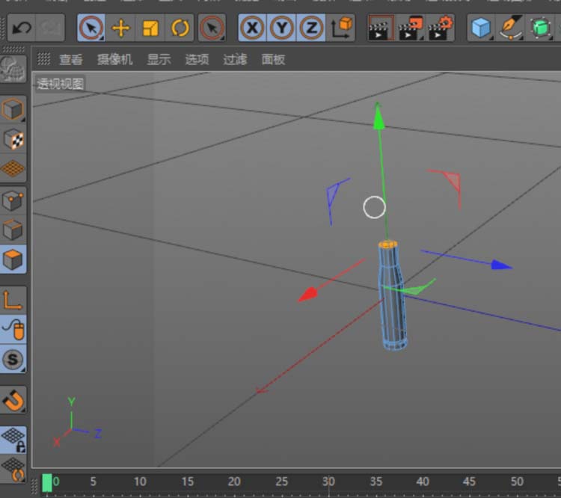Screen dimensions: 561x498
Task: Switch to Points mode in sidebar
Action: click(13, 200)
